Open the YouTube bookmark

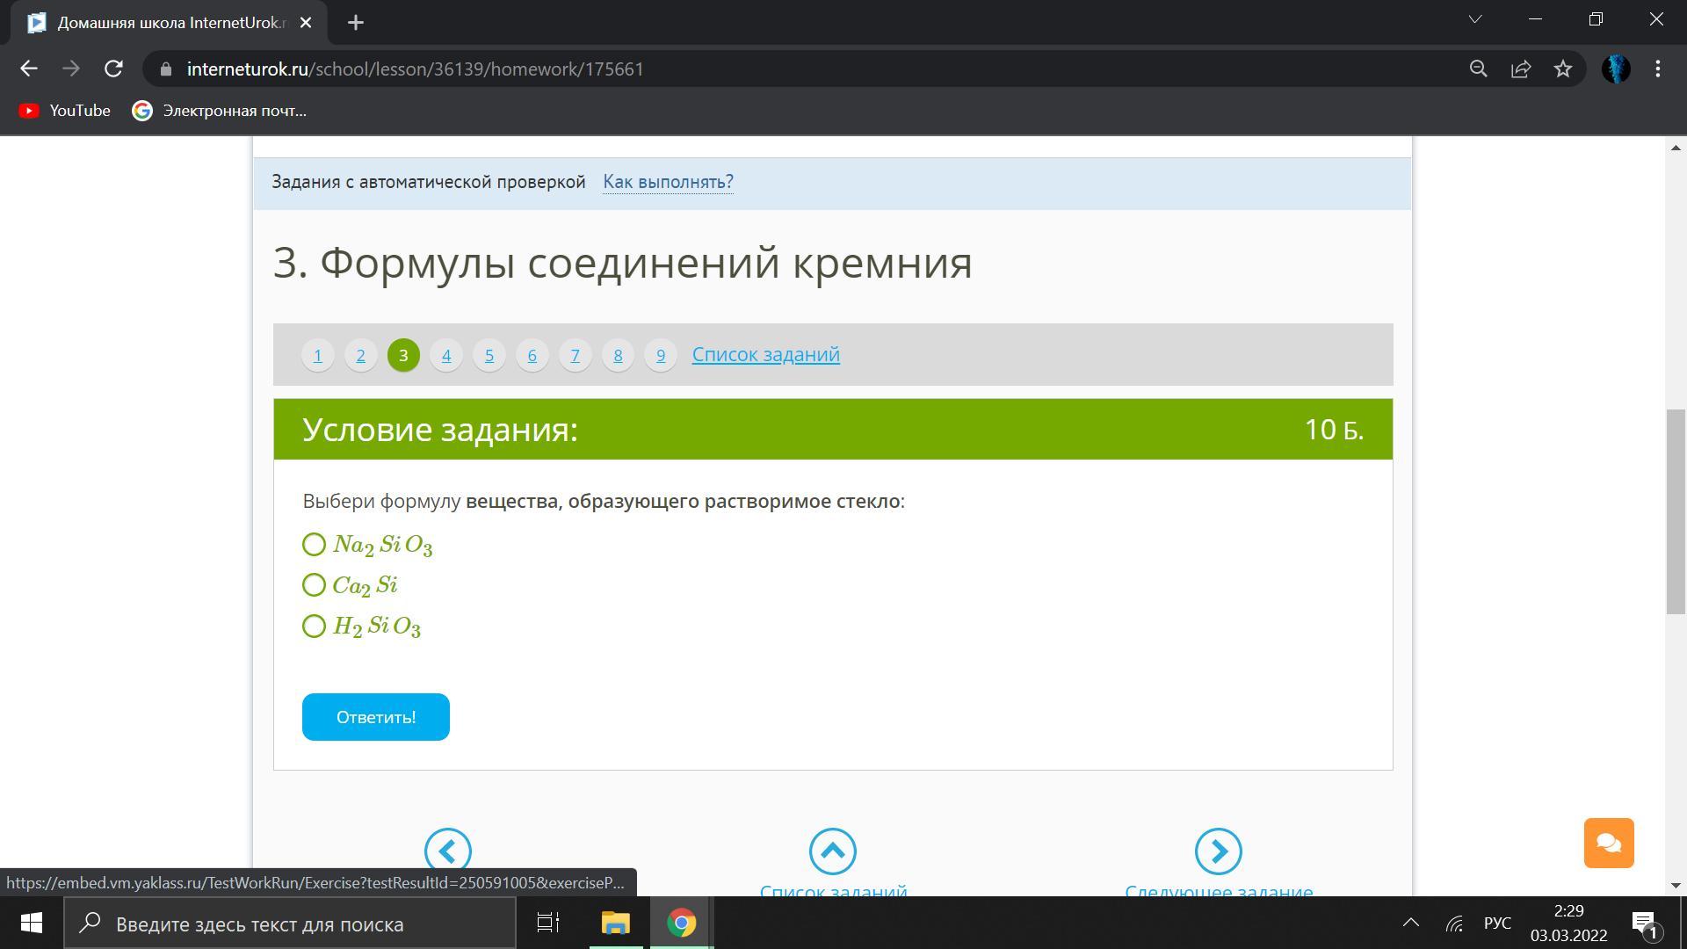point(65,111)
